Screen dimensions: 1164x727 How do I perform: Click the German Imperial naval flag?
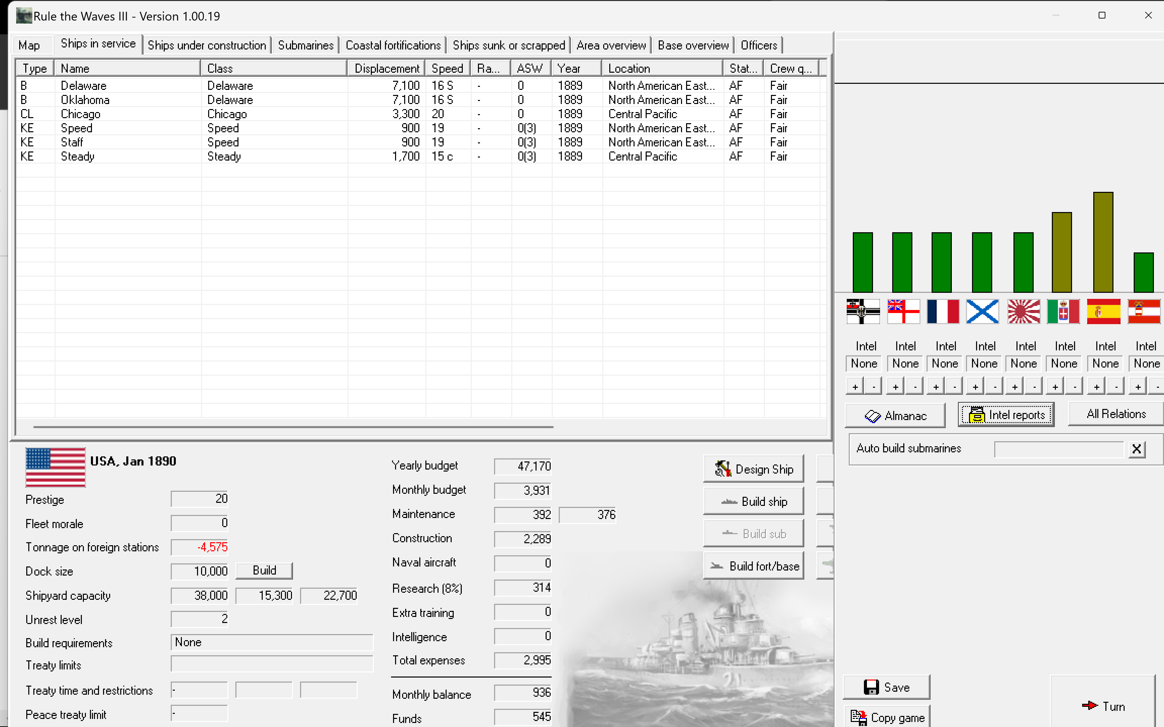[863, 312]
